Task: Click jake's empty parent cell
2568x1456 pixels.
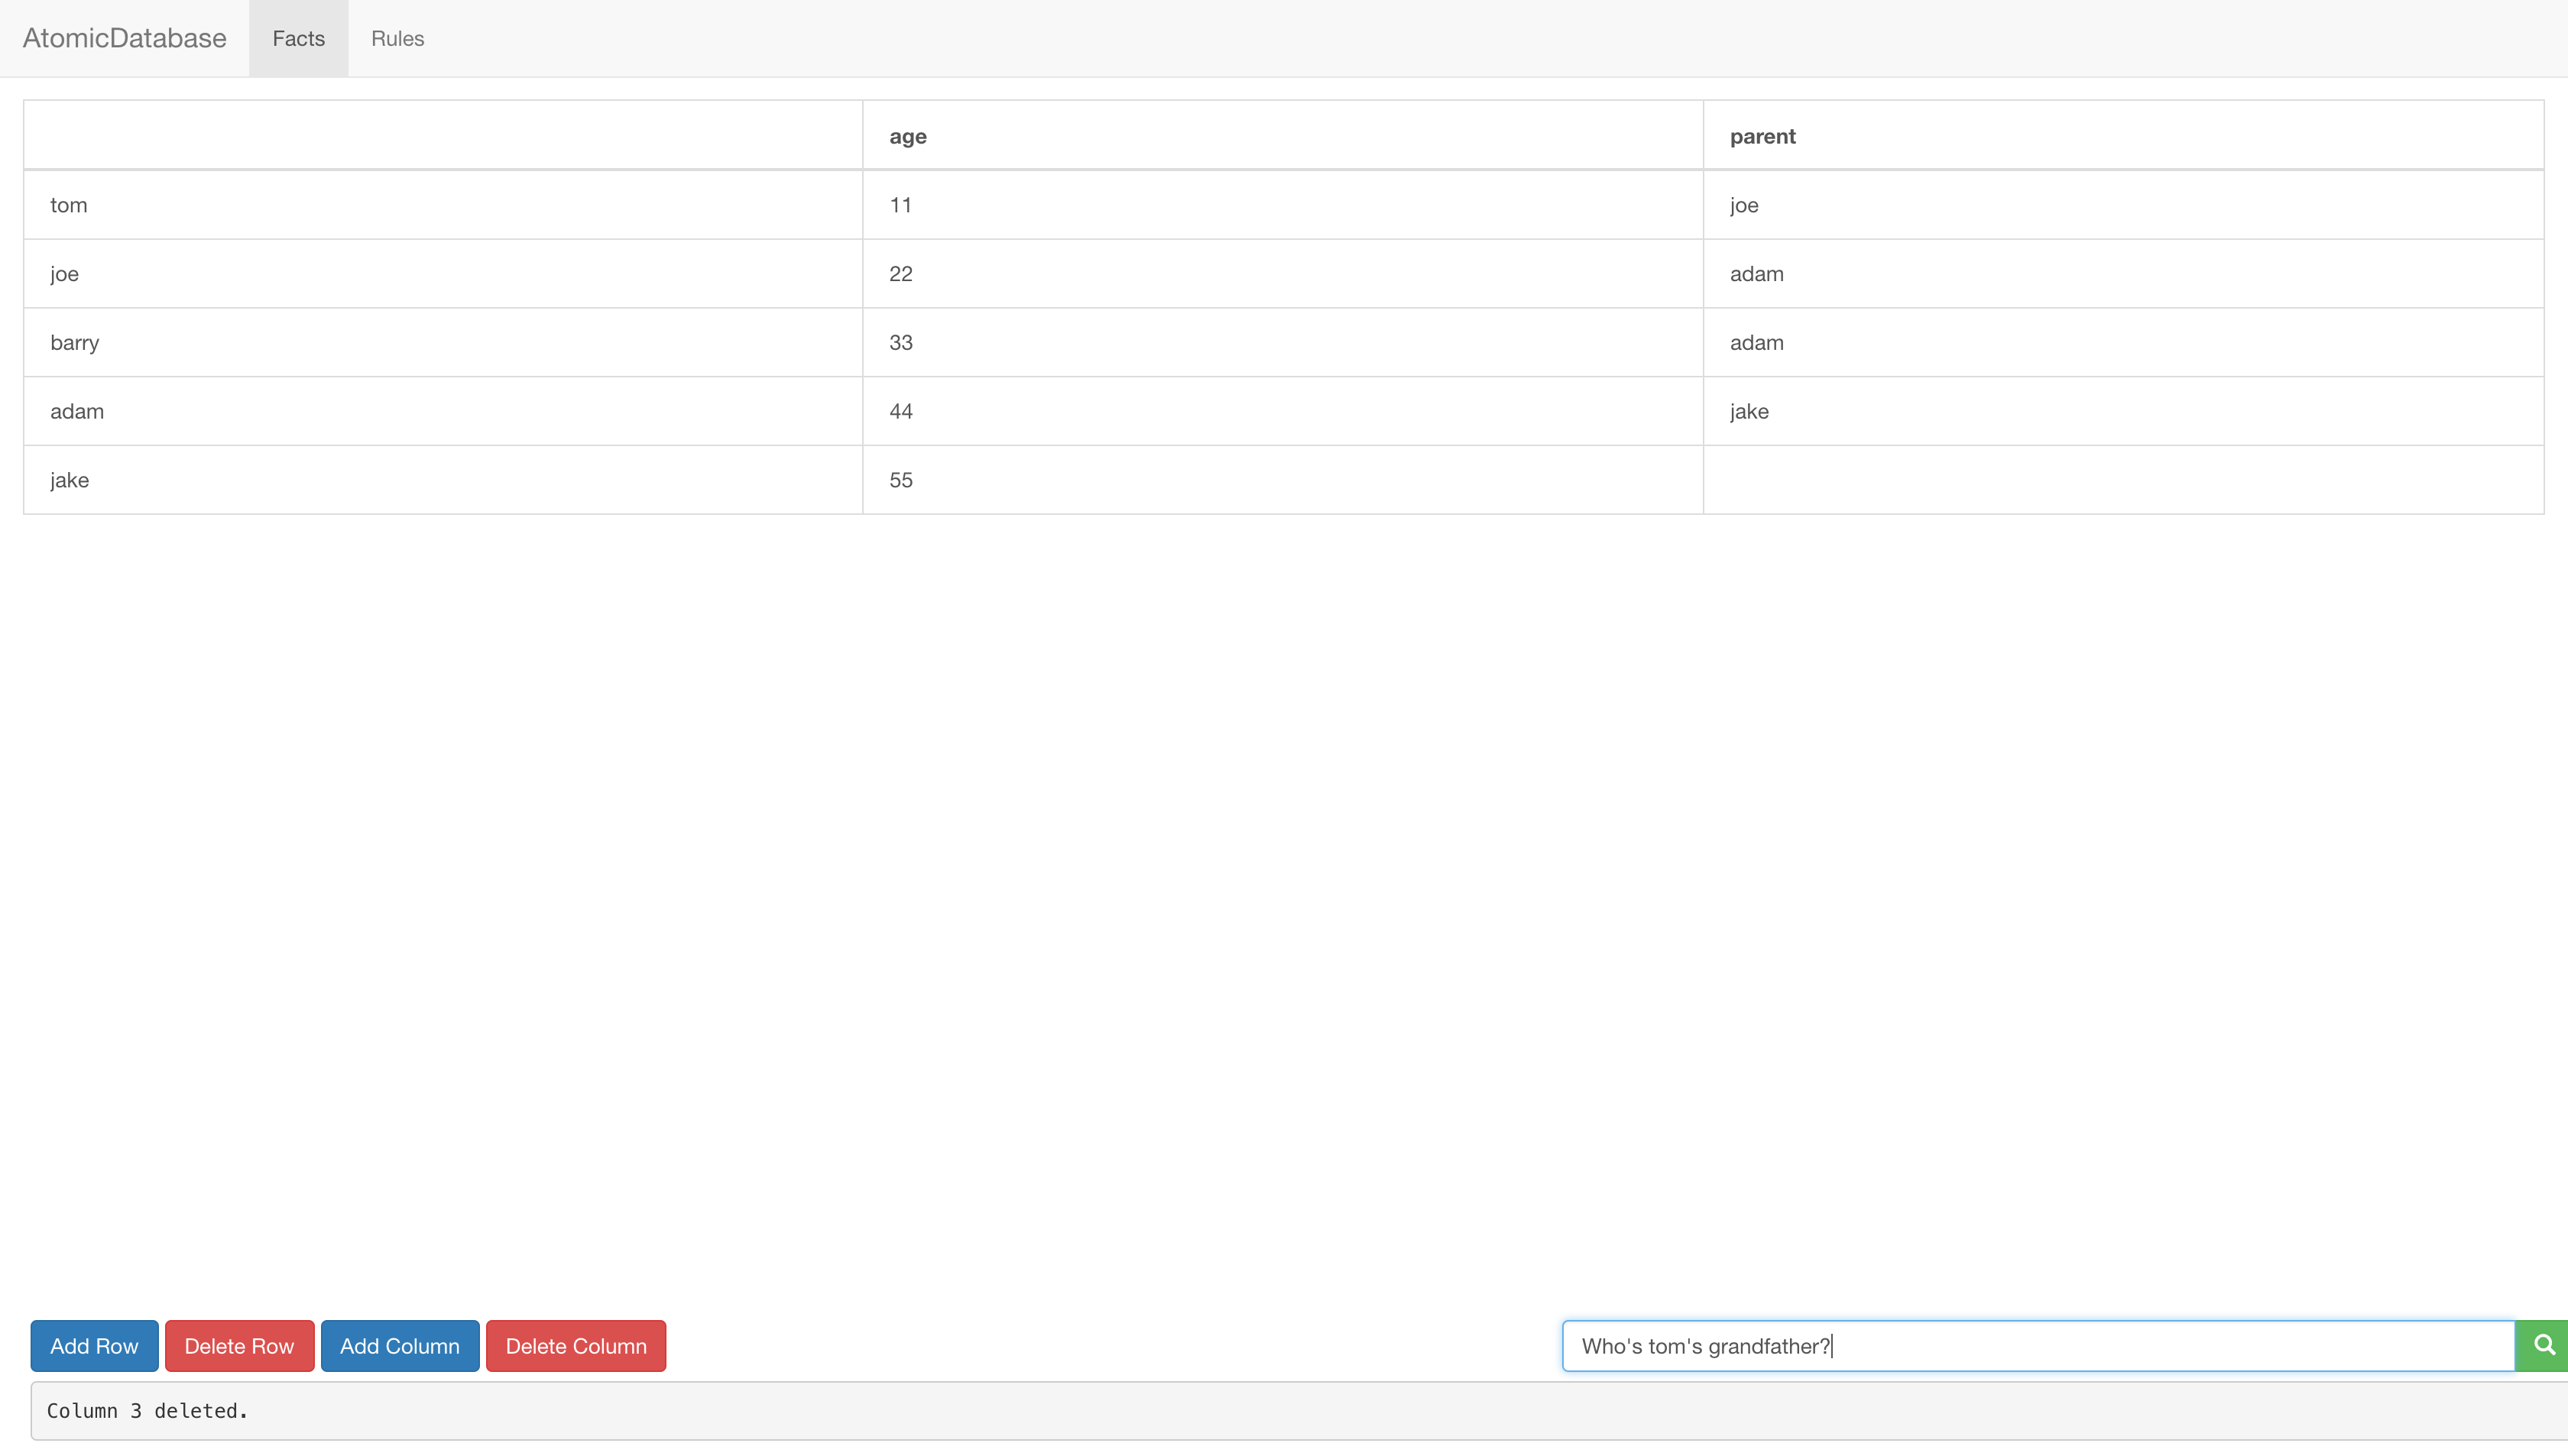Action: click(x=2122, y=480)
